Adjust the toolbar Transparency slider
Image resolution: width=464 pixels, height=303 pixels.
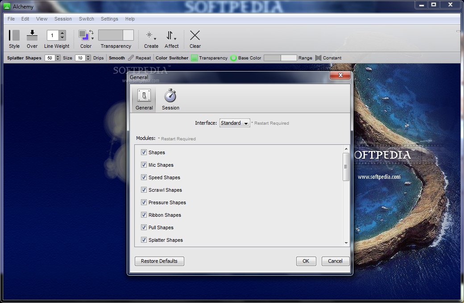(116, 35)
